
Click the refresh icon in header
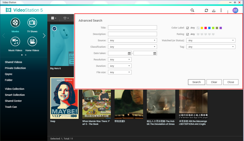pyautogui.click(x=206, y=10)
